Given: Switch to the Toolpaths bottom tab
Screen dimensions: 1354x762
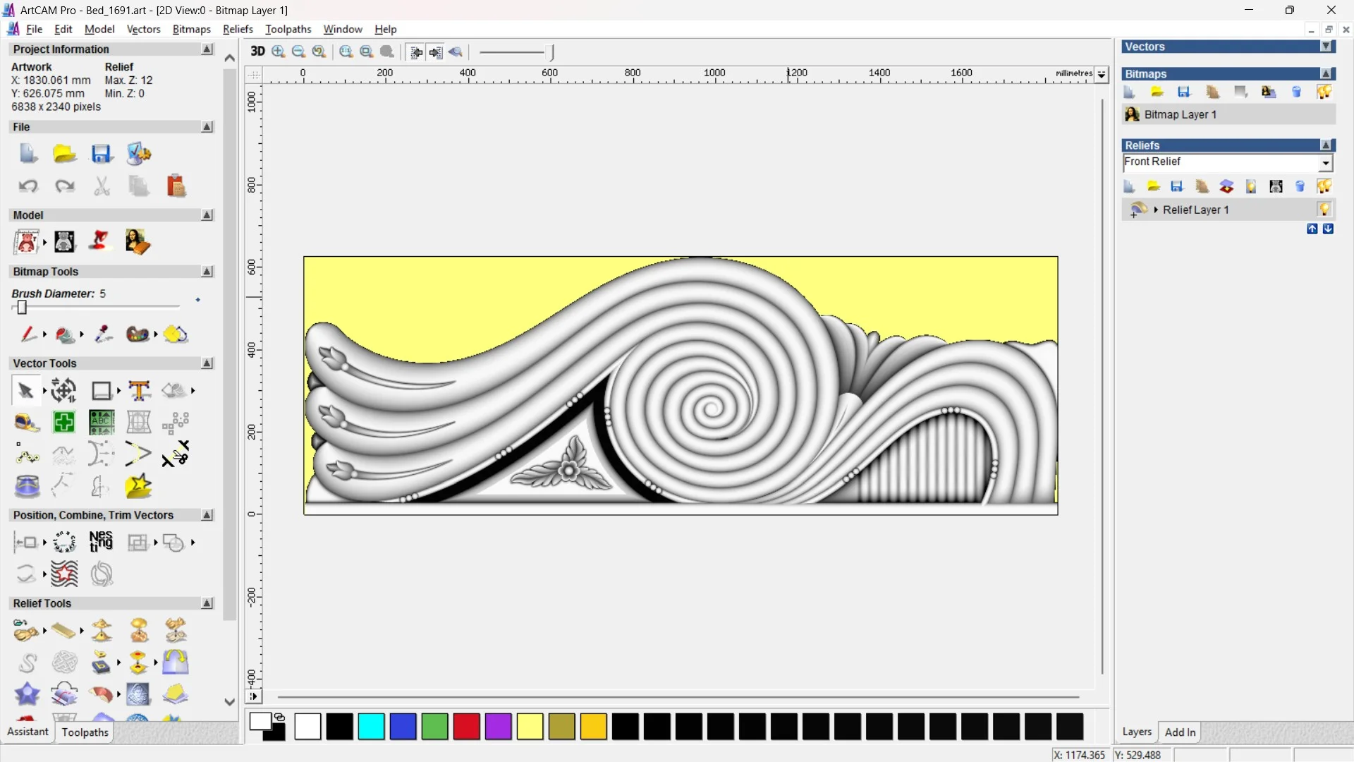Looking at the screenshot, I should [x=85, y=732].
